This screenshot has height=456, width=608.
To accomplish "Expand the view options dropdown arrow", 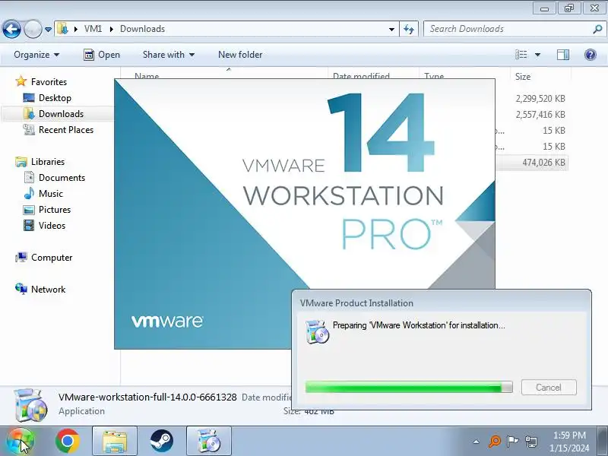I will 537,55.
